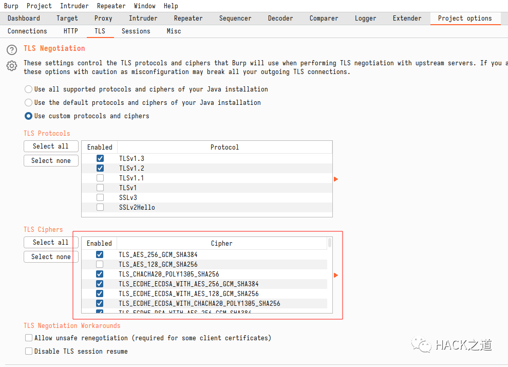Click the Cipher column header
Viewport: 508px width, 367px height.
point(221,243)
